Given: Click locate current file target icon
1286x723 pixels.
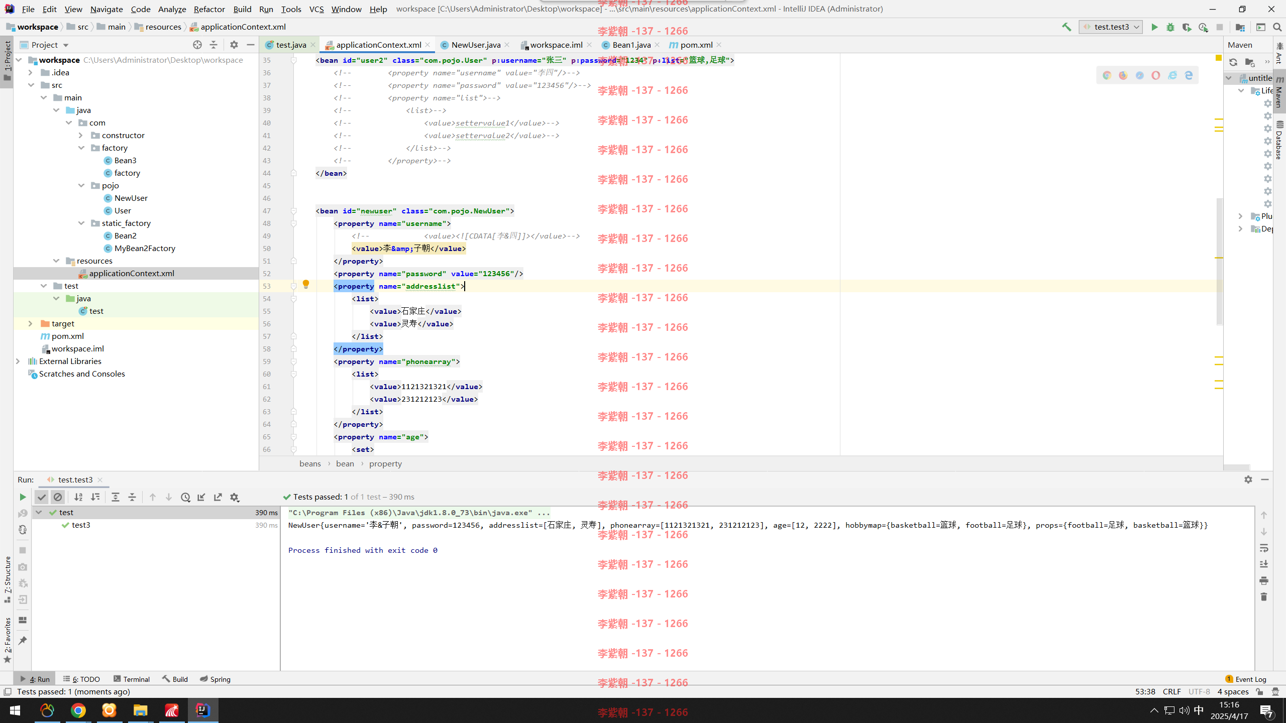Looking at the screenshot, I should tap(197, 45).
